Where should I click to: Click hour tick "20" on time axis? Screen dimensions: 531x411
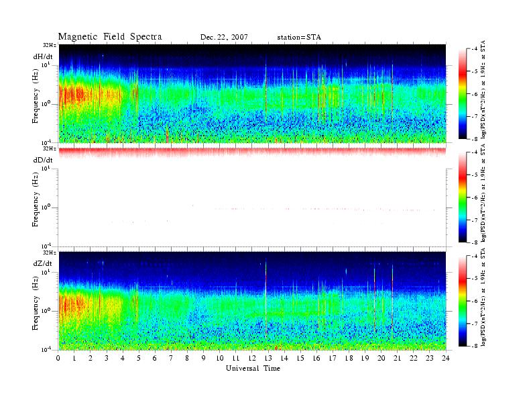tap(381, 358)
